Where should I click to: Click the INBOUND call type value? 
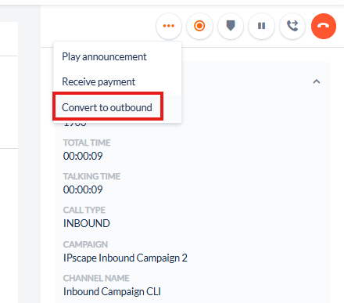coord(87,223)
